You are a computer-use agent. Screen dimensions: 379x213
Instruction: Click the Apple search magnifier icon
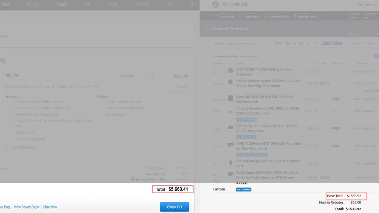(170, 4)
